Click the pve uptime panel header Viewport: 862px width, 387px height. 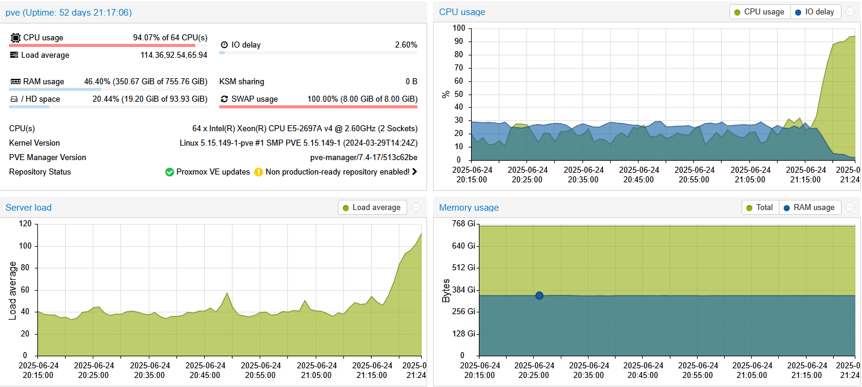[69, 12]
